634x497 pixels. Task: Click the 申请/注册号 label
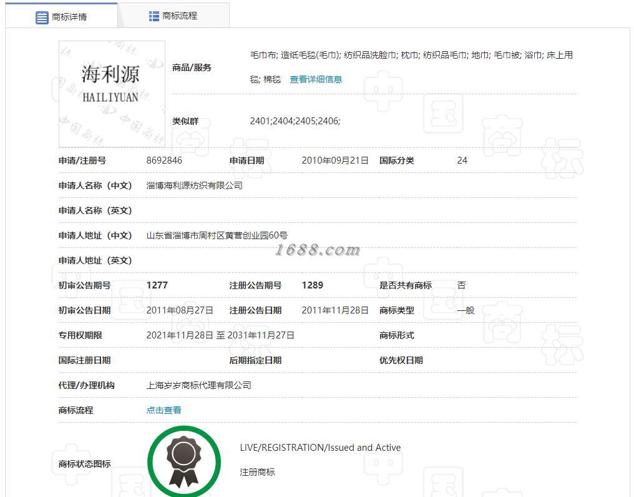pos(82,160)
